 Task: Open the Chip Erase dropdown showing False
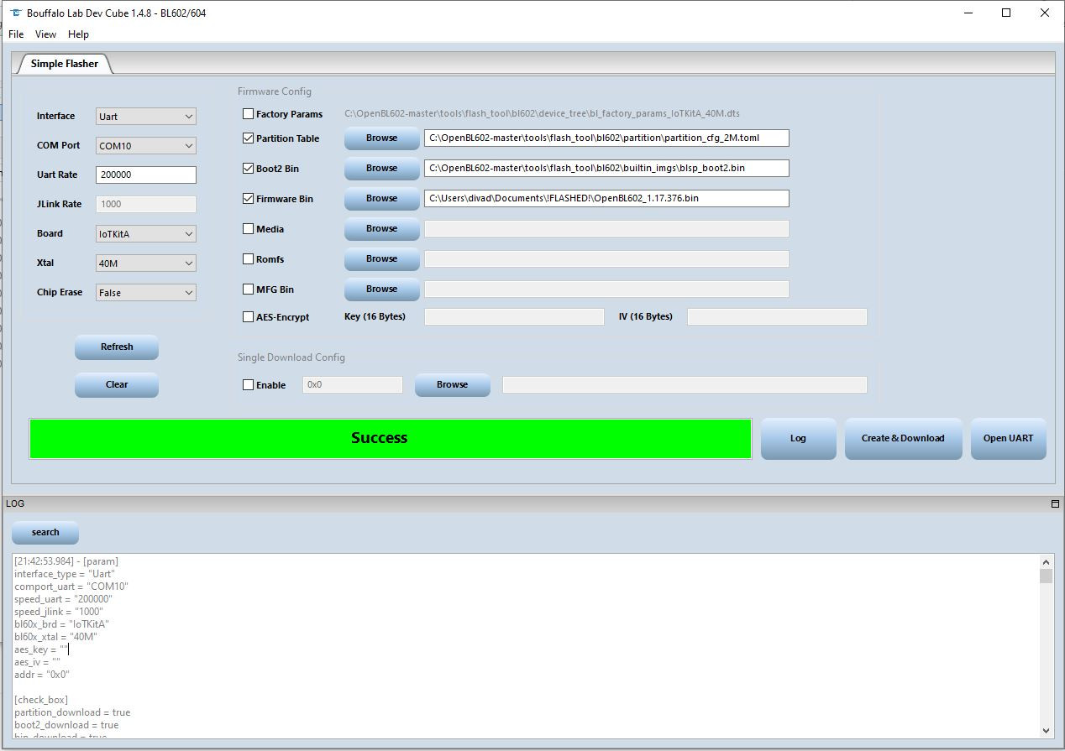click(x=146, y=293)
